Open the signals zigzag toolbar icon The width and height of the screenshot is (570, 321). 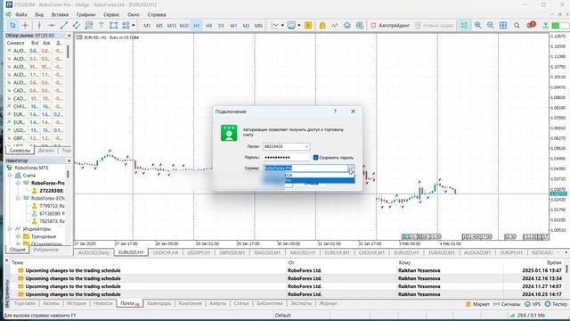coord(335,26)
